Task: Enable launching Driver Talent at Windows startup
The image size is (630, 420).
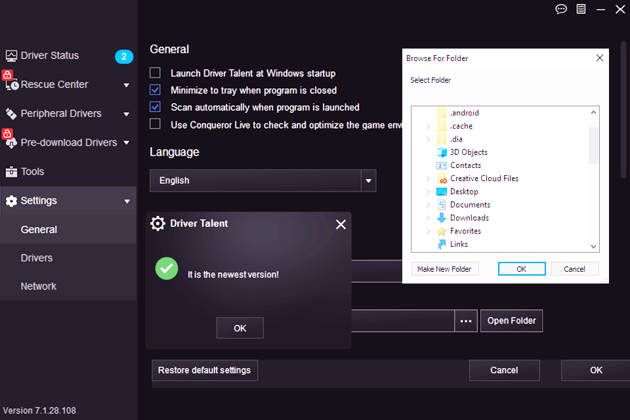Action: [x=154, y=73]
